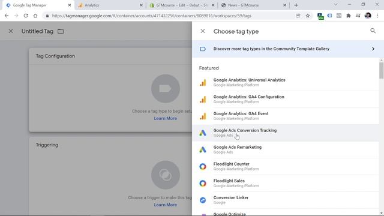Go to the browser home page
The height and width of the screenshot is (216, 384).
(35, 16)
